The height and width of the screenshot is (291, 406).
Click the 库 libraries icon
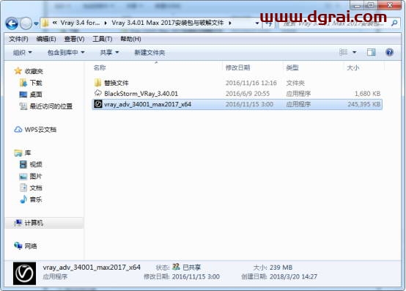(x=18, y=152)
